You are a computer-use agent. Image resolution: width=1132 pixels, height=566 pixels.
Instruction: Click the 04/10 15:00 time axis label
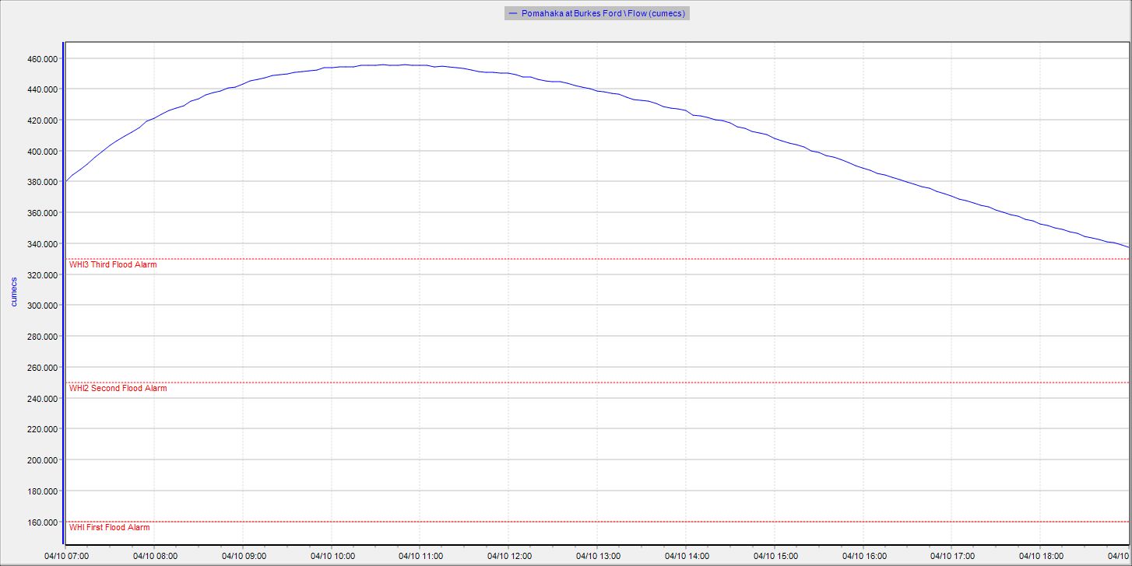pyautogui.click(x=775, y=556)
